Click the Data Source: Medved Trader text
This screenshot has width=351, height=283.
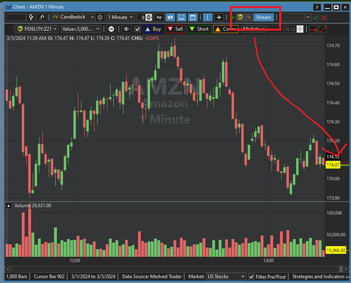[x=152, y=277]
